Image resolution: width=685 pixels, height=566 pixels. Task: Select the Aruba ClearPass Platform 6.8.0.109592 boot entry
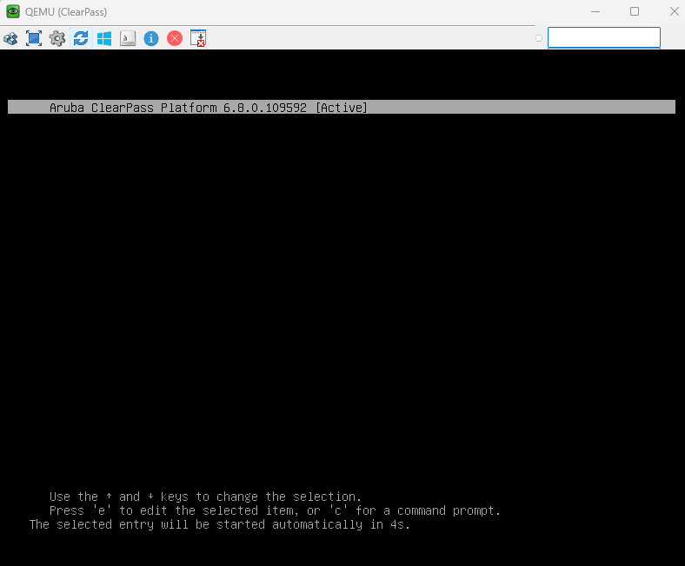tap(342, 108)
